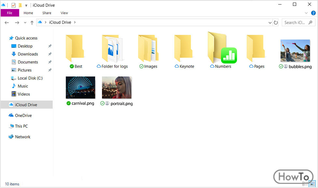Open Customize Quick Access Toolbar dropdown

click(x=26, y=6)
